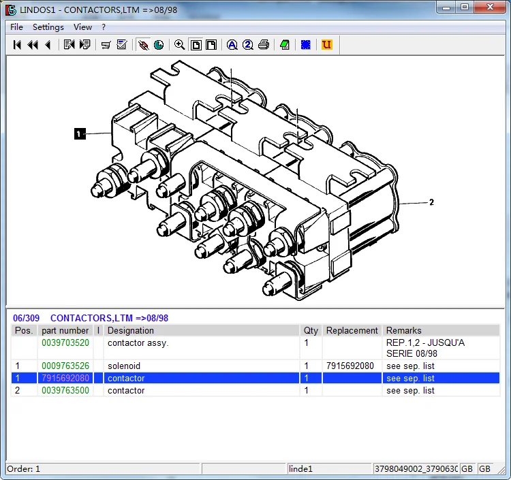Toggle the first page-view icon
The height and width of the screenshot is (480, 511).
pos(196,45)
